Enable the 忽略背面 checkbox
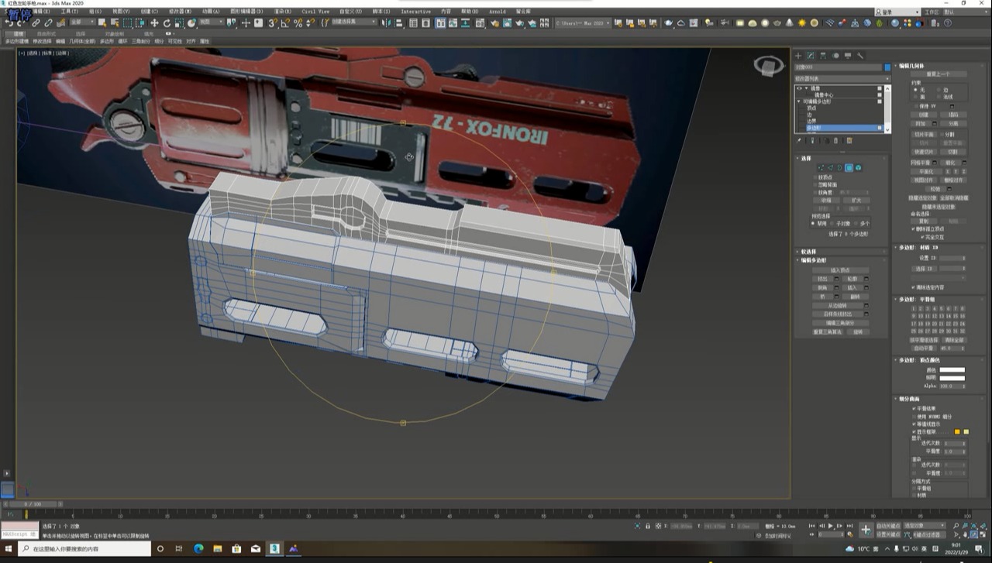The height and width of the screenshot is (563, 992). tap(815, 184)
